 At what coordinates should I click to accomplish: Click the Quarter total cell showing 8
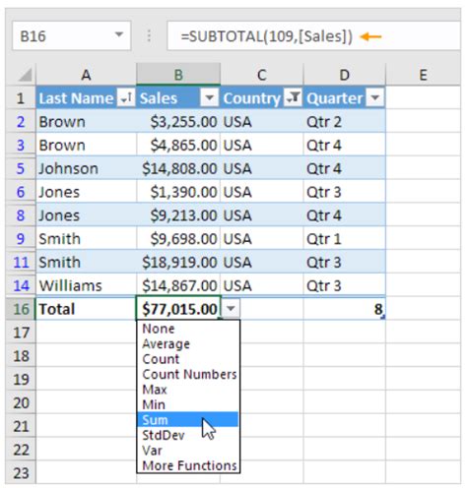[345, 309]
